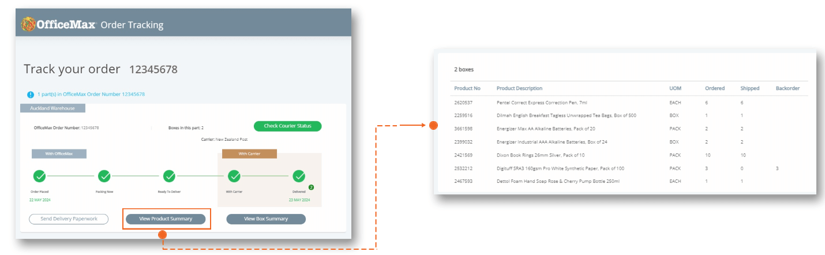Open View Product Summary
Viewport: 825px width, 255px height.
click(166, 219)
